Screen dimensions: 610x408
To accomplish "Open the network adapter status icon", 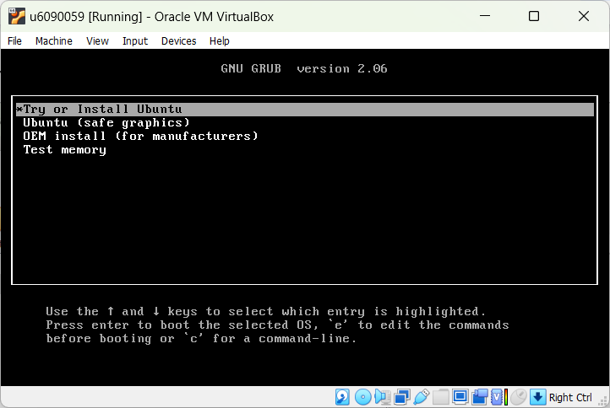I will pos(402,397).
